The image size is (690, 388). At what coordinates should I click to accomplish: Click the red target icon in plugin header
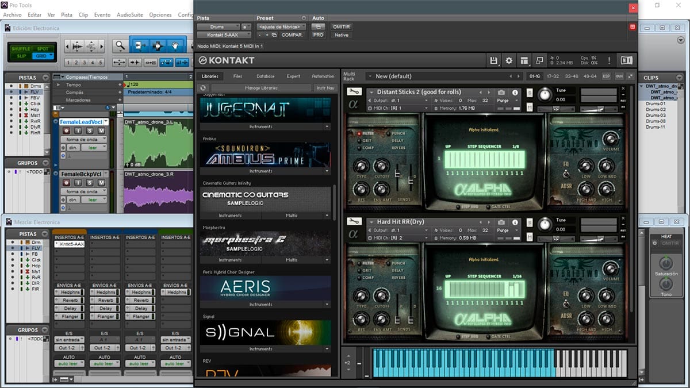click(x=632, y=26)
